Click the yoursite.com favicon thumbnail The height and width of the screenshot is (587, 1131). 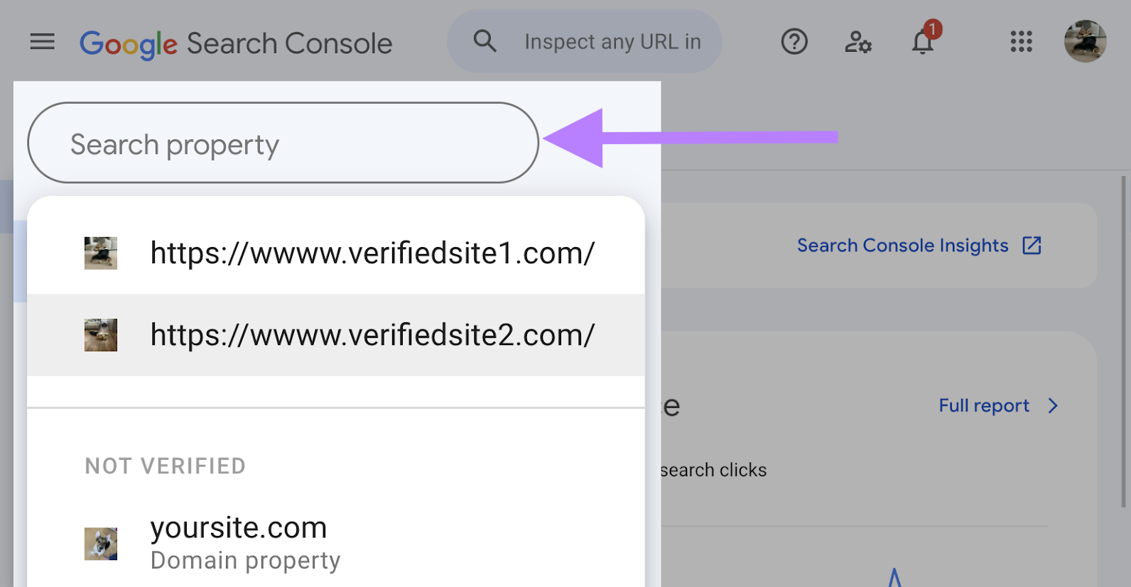(x=101, y=544)
